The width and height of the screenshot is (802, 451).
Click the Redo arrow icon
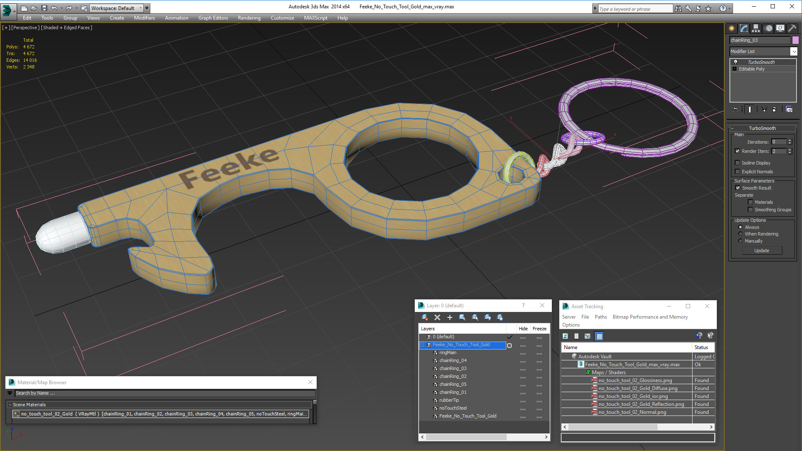pyautogui.click(x=69, y=8)
